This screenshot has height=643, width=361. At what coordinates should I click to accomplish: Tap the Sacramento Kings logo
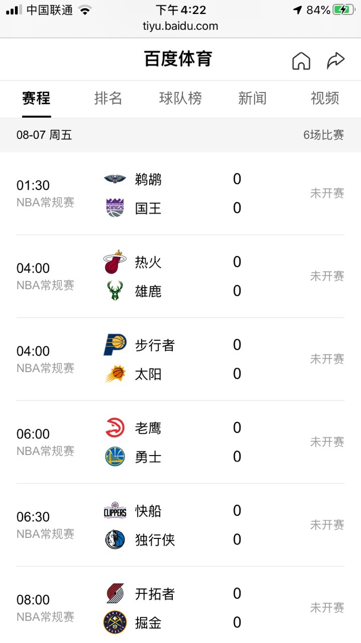coord(115,208)
